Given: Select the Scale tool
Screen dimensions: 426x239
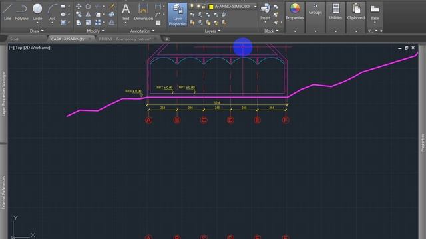Looking at the screenshot, I should [88, 23].
